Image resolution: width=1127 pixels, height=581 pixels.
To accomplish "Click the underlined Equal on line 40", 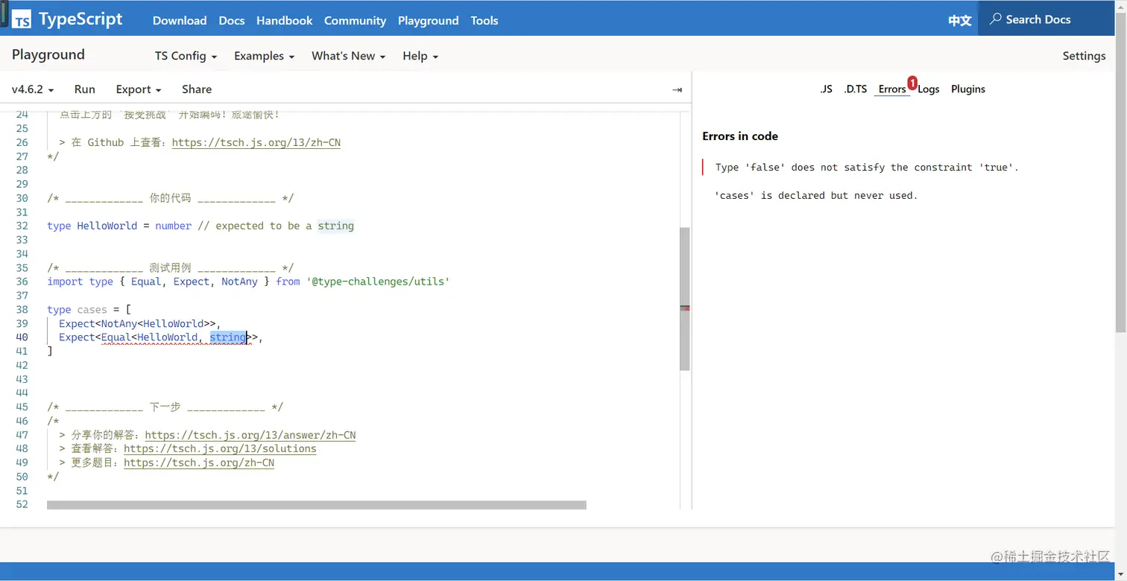I will tap(116, 337).
